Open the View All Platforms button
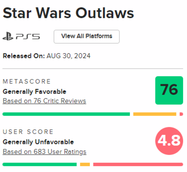The width and height of the screenshot is (187, 172). pos(87,36)
